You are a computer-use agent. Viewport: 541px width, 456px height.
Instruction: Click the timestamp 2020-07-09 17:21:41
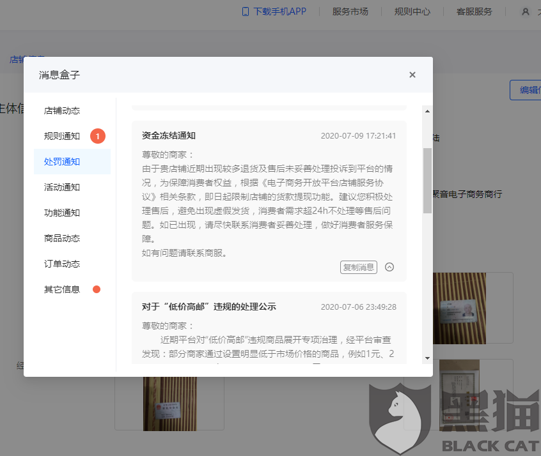pos(358,136)
